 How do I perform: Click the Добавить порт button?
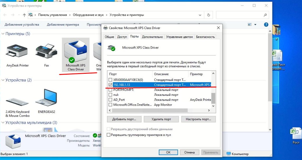point(124,119)
